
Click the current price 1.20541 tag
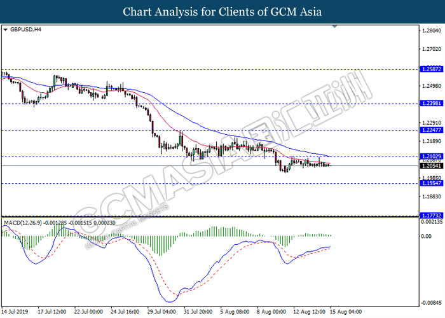[432, 165]
